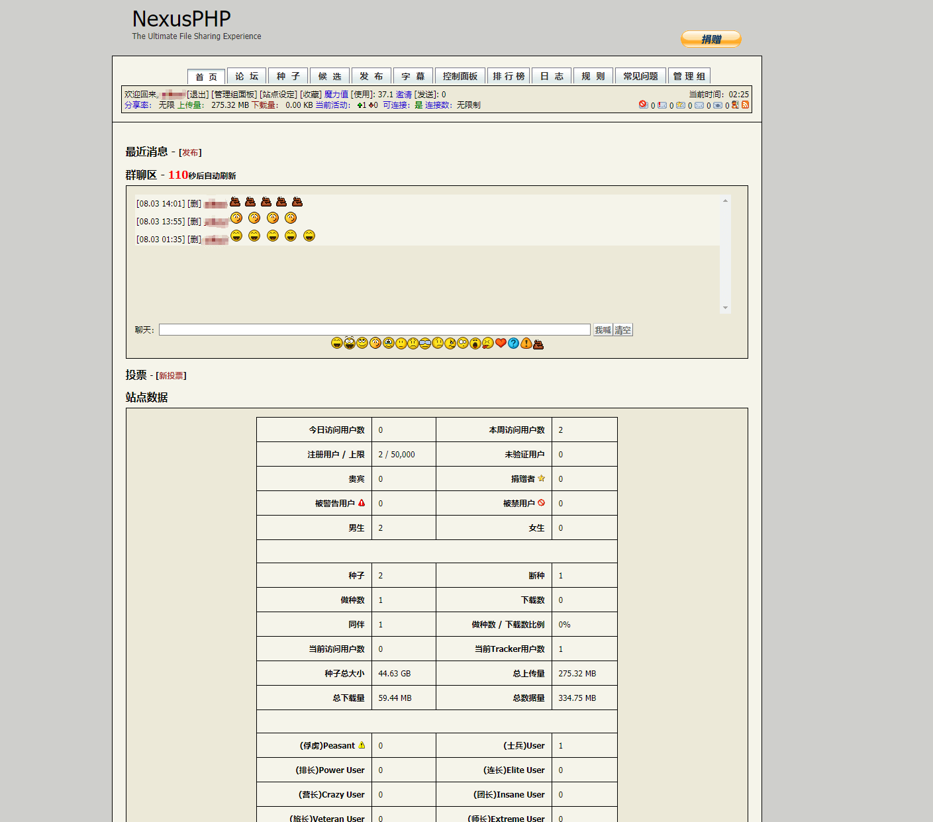Focus the 聊天 chat input field
933x822 pixels.
375,330
